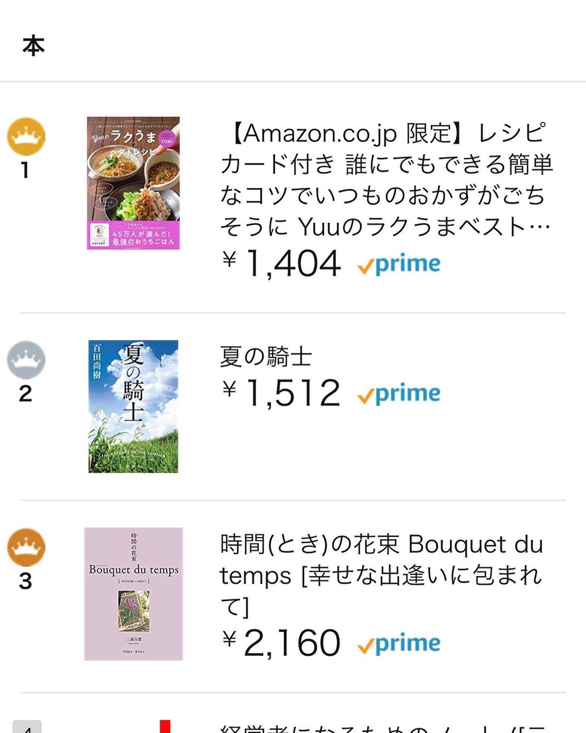This screenshot has height=733, width=586.
Task: Click the bronze crown rank 3 icon
Action: [26, 547]
